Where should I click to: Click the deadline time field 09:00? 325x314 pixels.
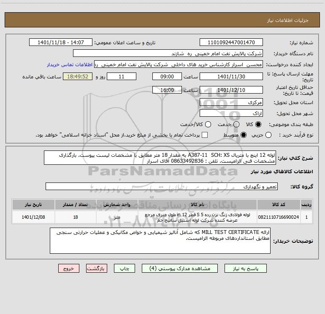pyautogui.click(x=167, y=77)
